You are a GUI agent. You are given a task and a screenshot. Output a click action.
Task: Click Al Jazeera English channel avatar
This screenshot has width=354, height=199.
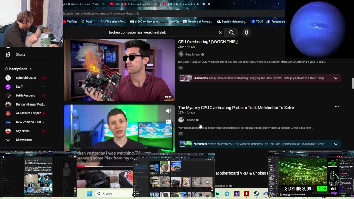pyautogui.click(x=8, y=113)
